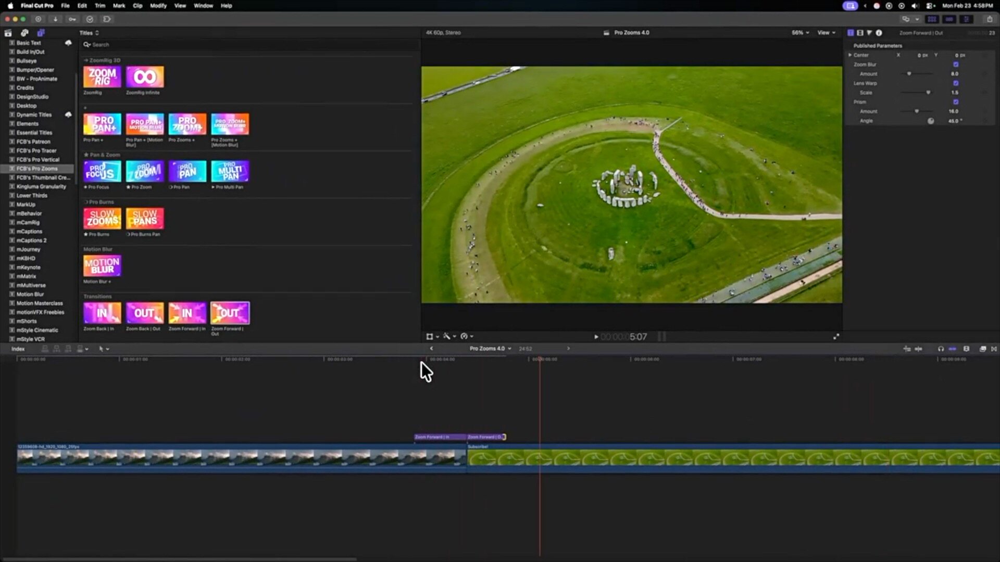Uncheck the Prism checkbox

(x=956, y=102)
